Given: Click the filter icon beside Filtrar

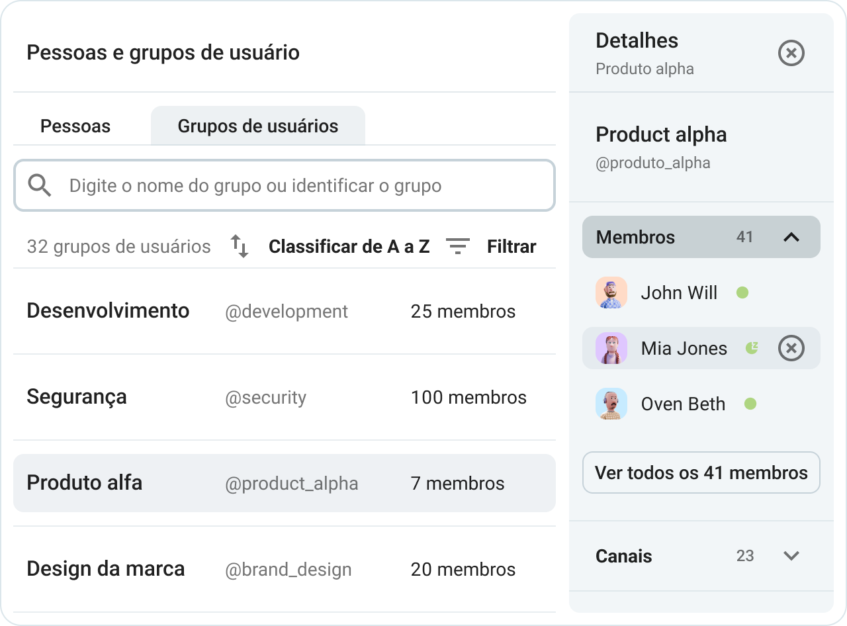Looking at the screenshot, I should pos(457,246).
